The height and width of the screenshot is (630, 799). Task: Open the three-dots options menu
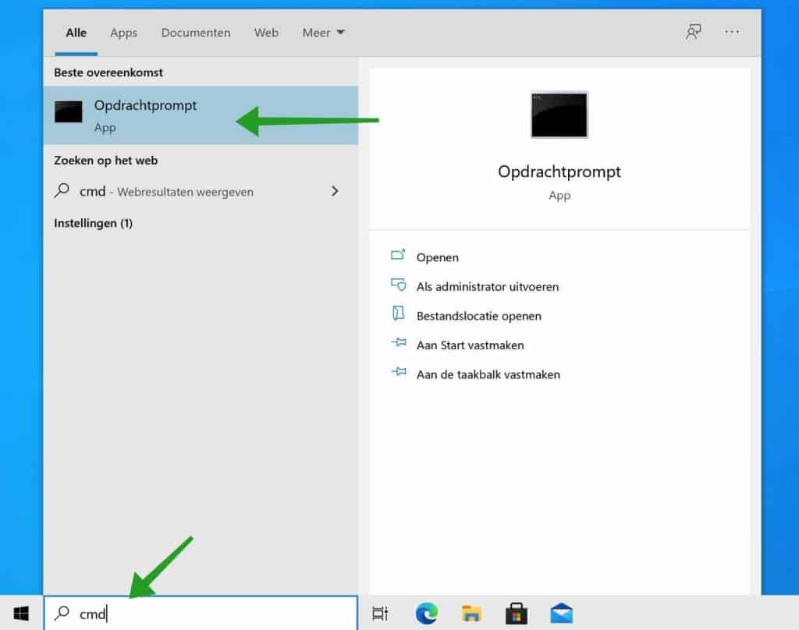732,33
